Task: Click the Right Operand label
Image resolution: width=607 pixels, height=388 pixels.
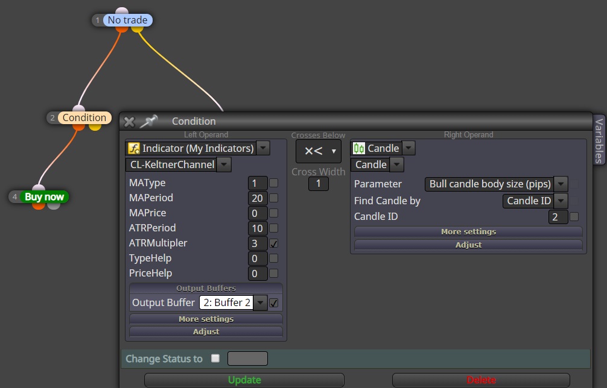Action: tap(468, 134)
